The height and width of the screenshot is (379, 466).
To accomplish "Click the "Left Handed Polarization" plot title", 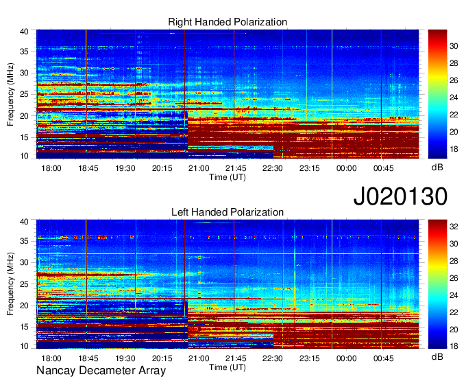I will [228, 212].
